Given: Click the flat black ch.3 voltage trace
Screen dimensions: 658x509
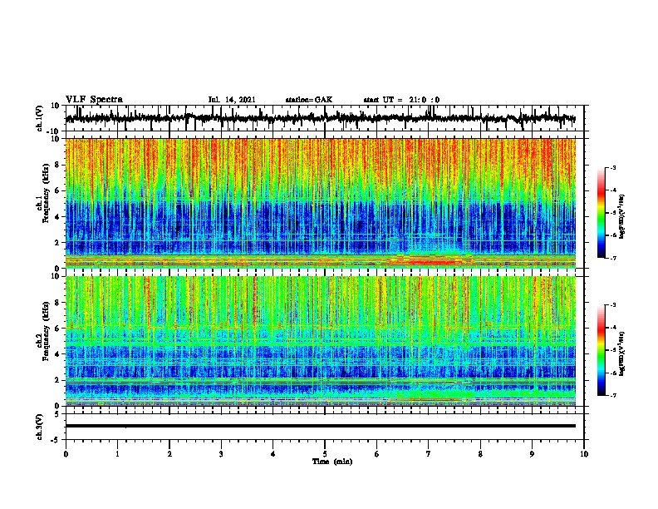Looking at the screenshot, I should [320, 426].
